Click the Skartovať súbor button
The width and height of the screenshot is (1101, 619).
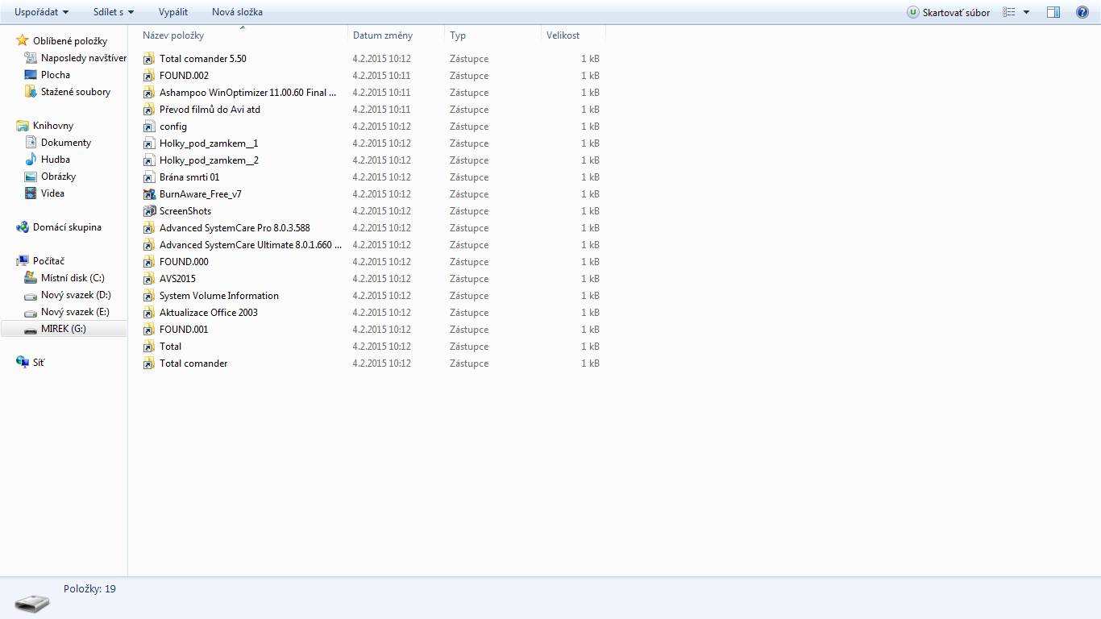pos(948,12)
